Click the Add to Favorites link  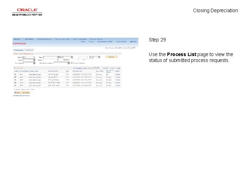click(121, 41)
